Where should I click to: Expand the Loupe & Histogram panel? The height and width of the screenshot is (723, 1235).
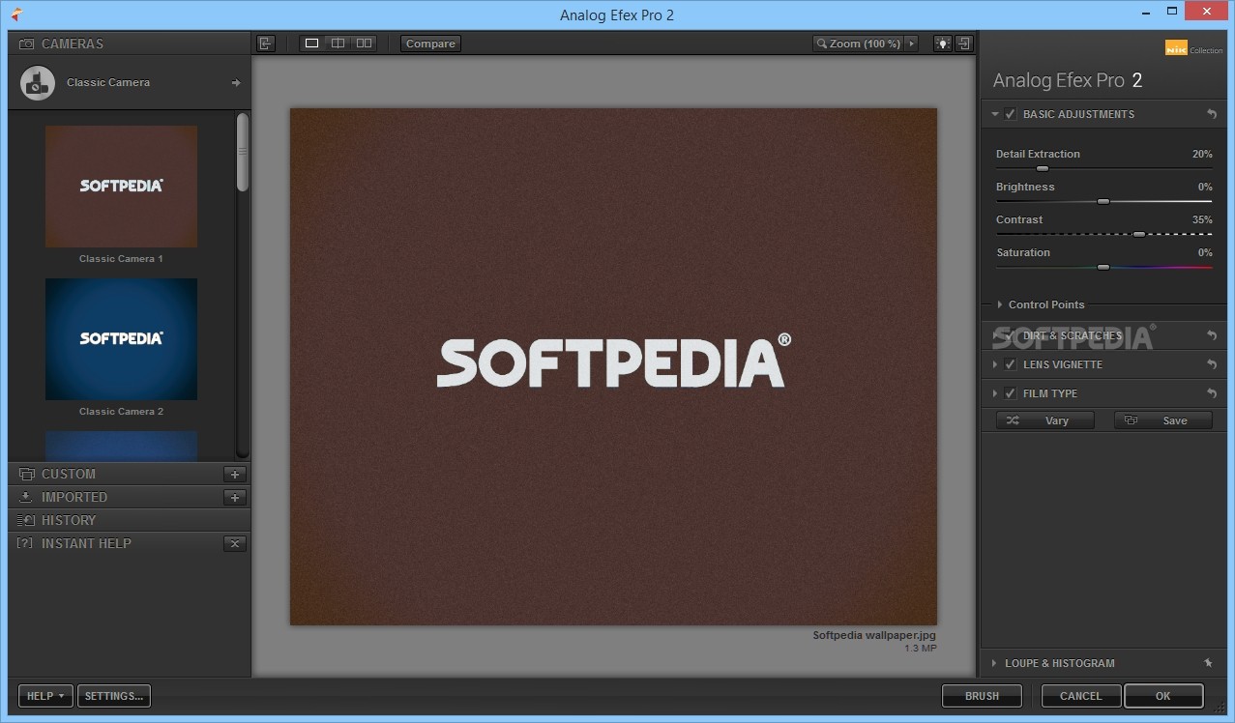(x=995, y=663)
